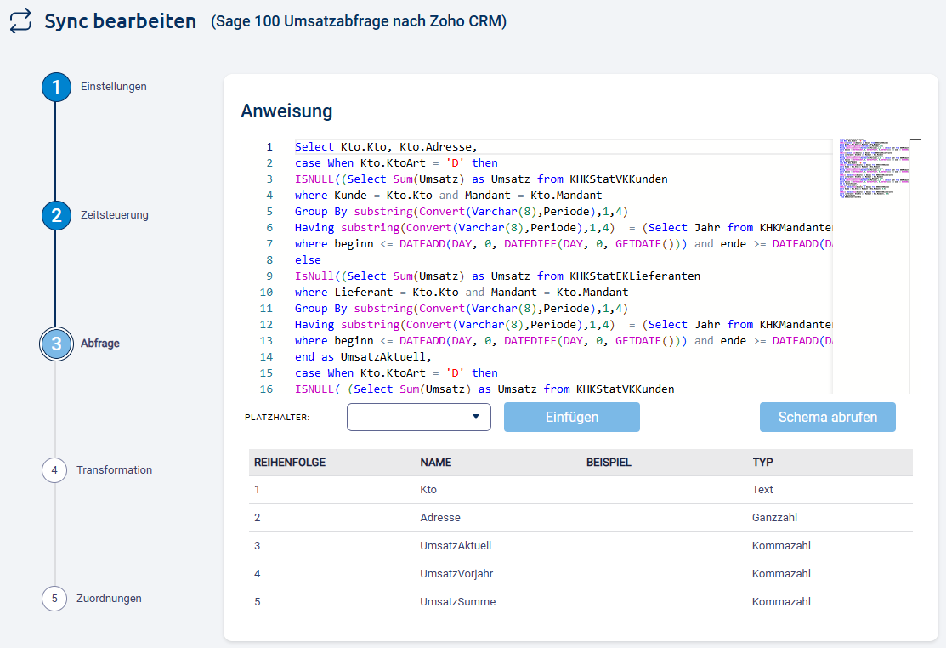
Task: Select step 3 circle Abfrage
Action: point(56,344)
